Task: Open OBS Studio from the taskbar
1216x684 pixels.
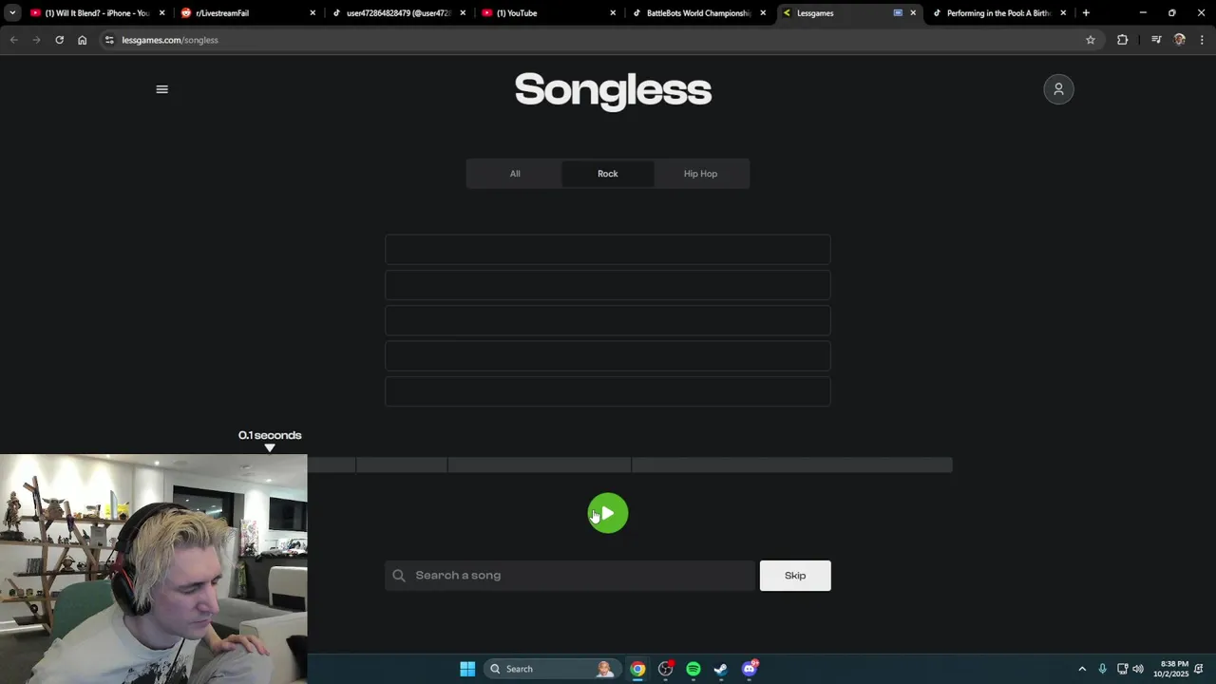Action: (x=666, y=669)
